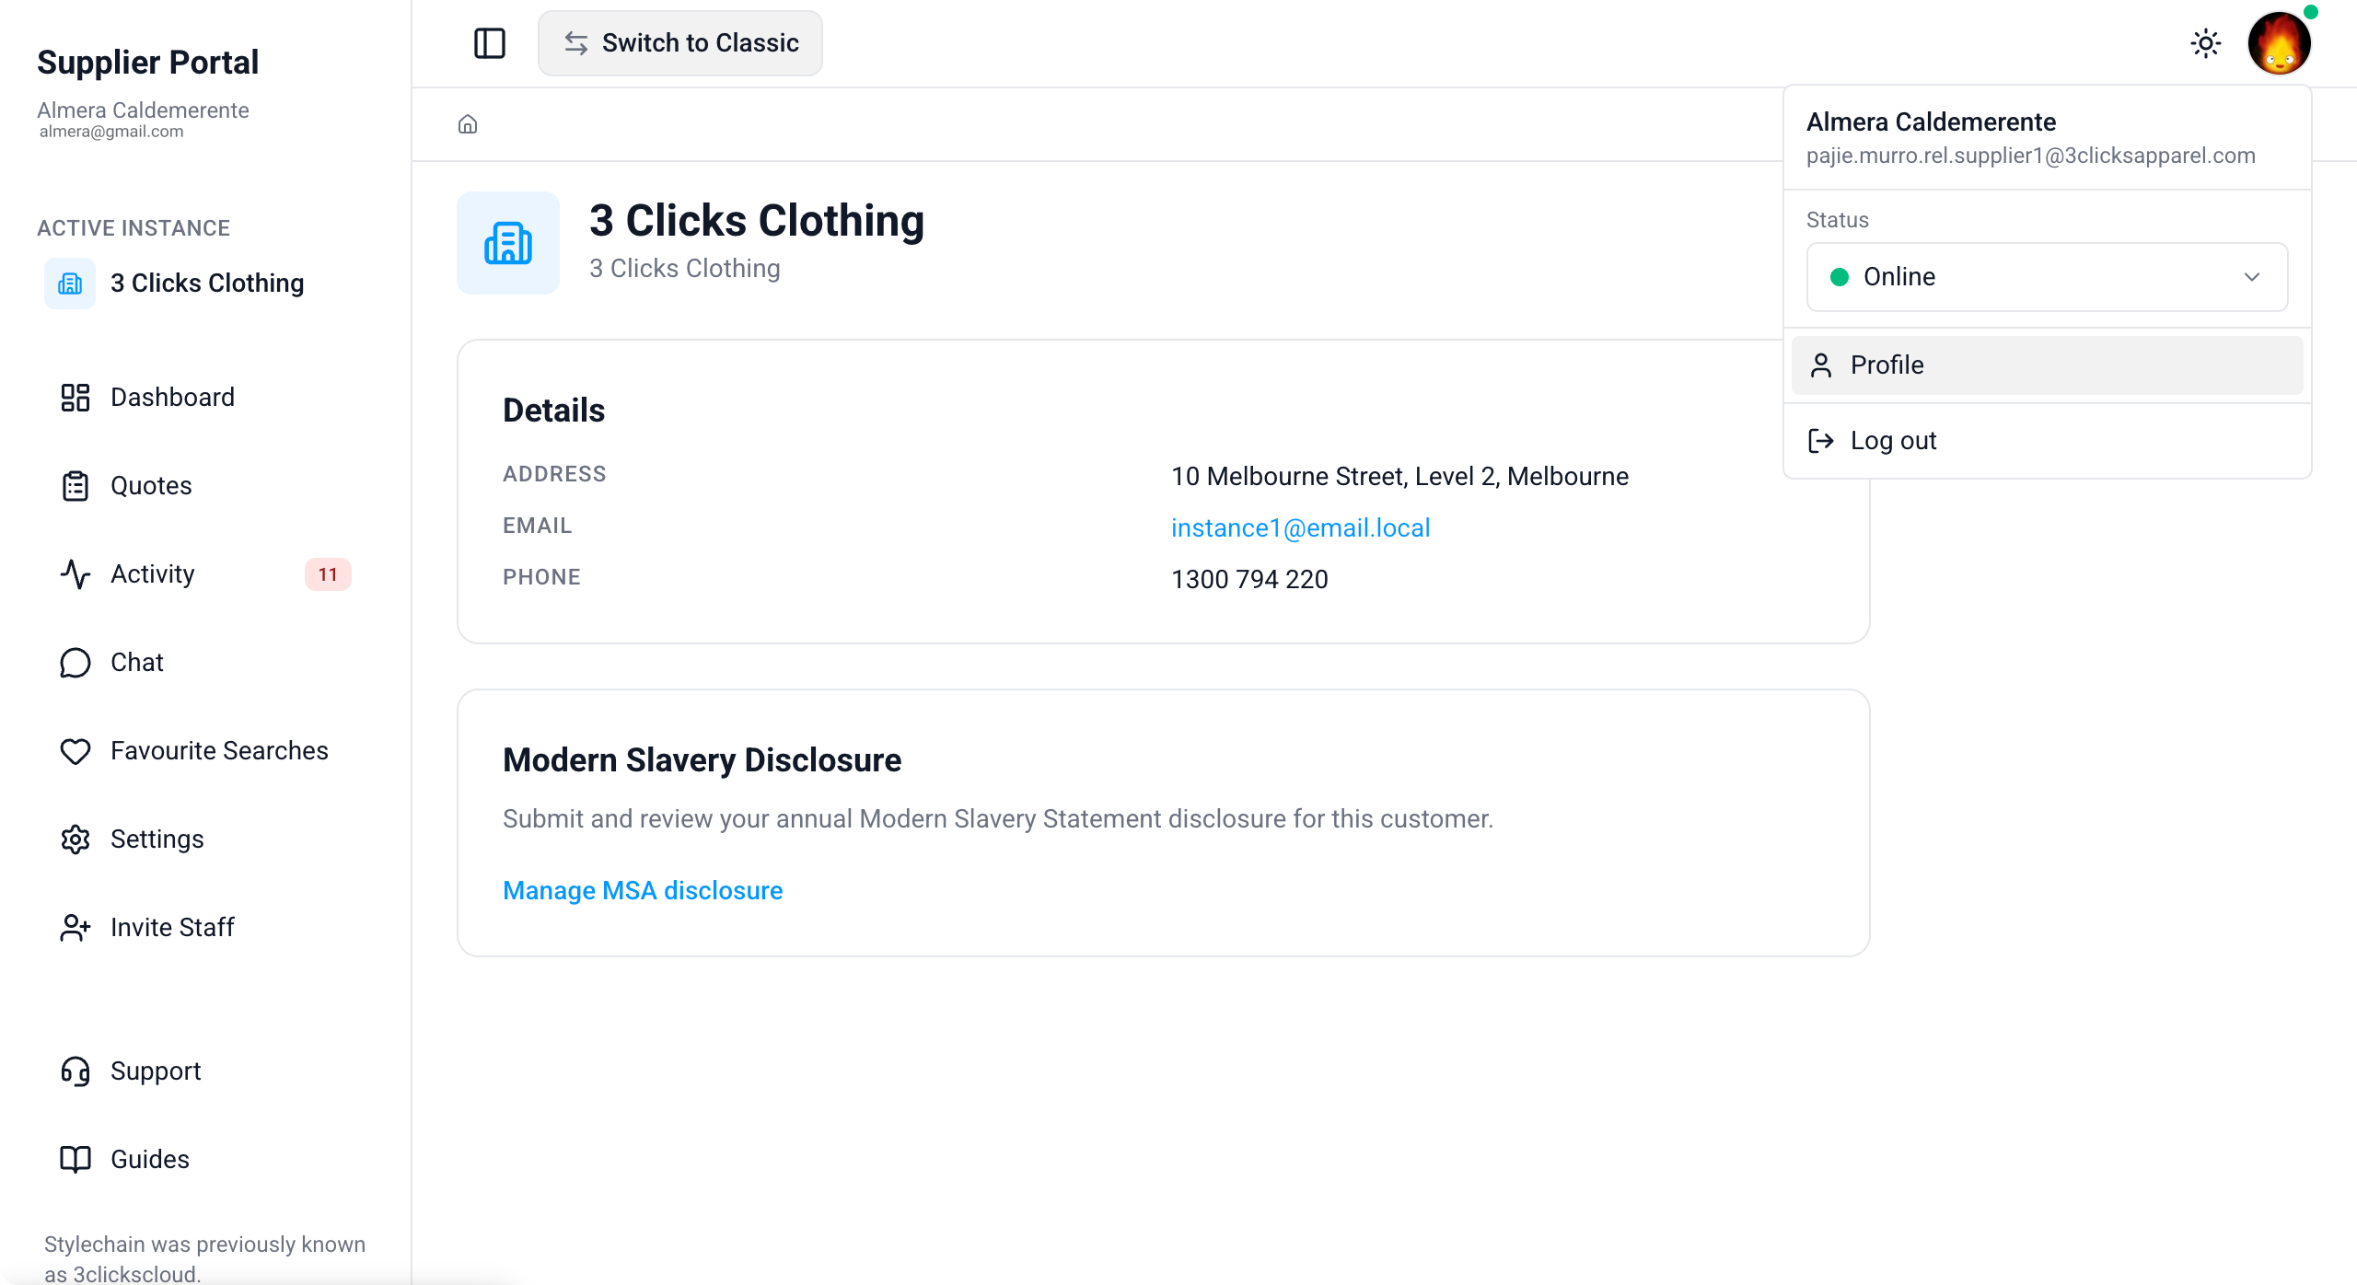Click the Guides book icon
2357x1285 pixels.
[75, 1160]
